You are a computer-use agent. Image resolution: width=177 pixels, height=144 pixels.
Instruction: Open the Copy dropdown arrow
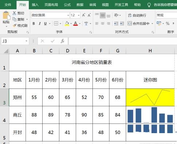click(27, 19)
